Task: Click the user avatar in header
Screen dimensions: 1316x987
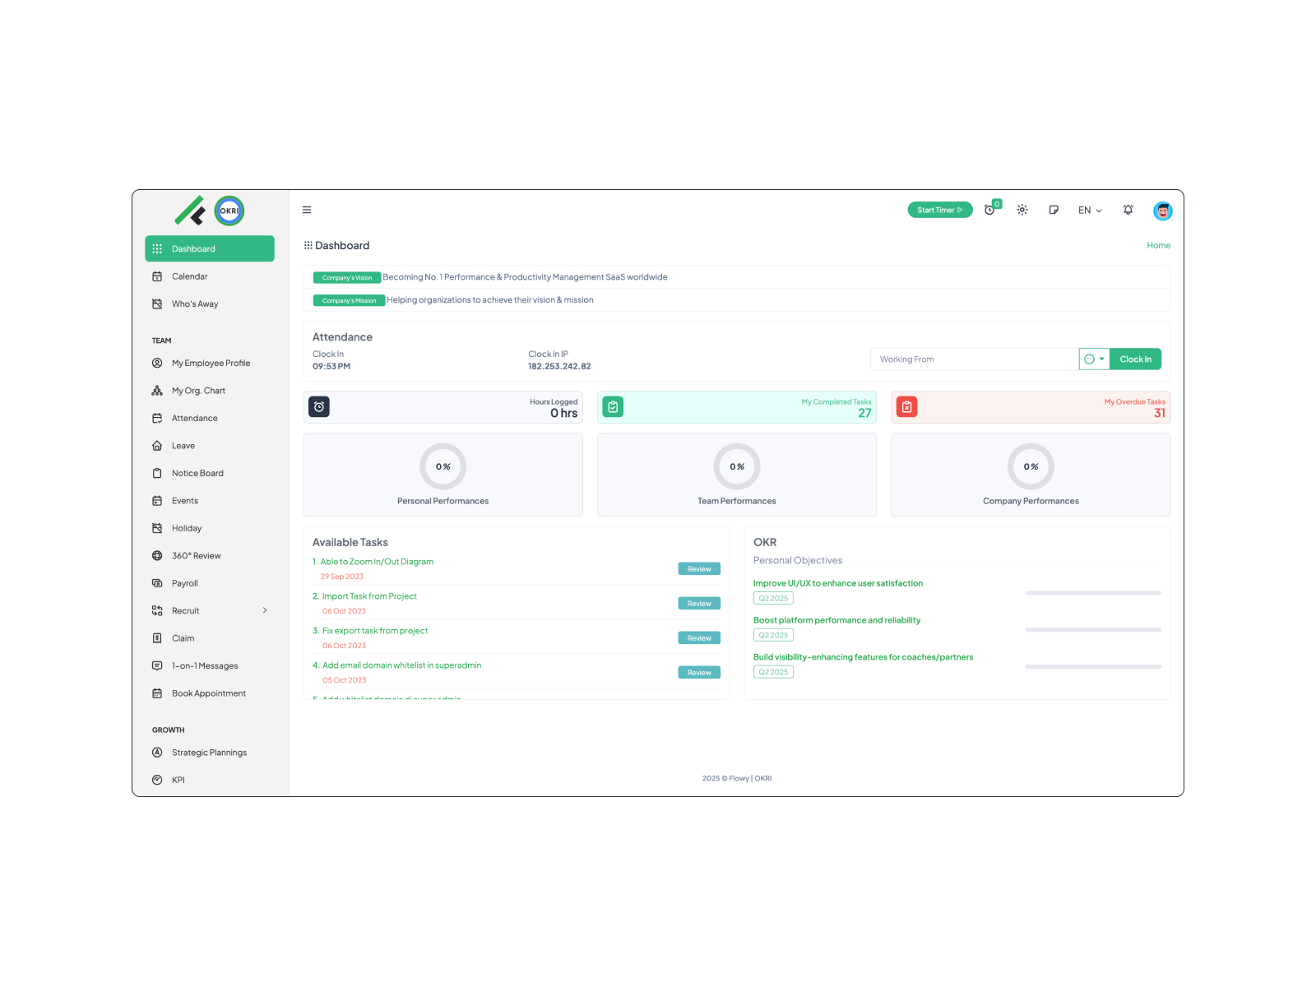Action: click(1162, 211)
